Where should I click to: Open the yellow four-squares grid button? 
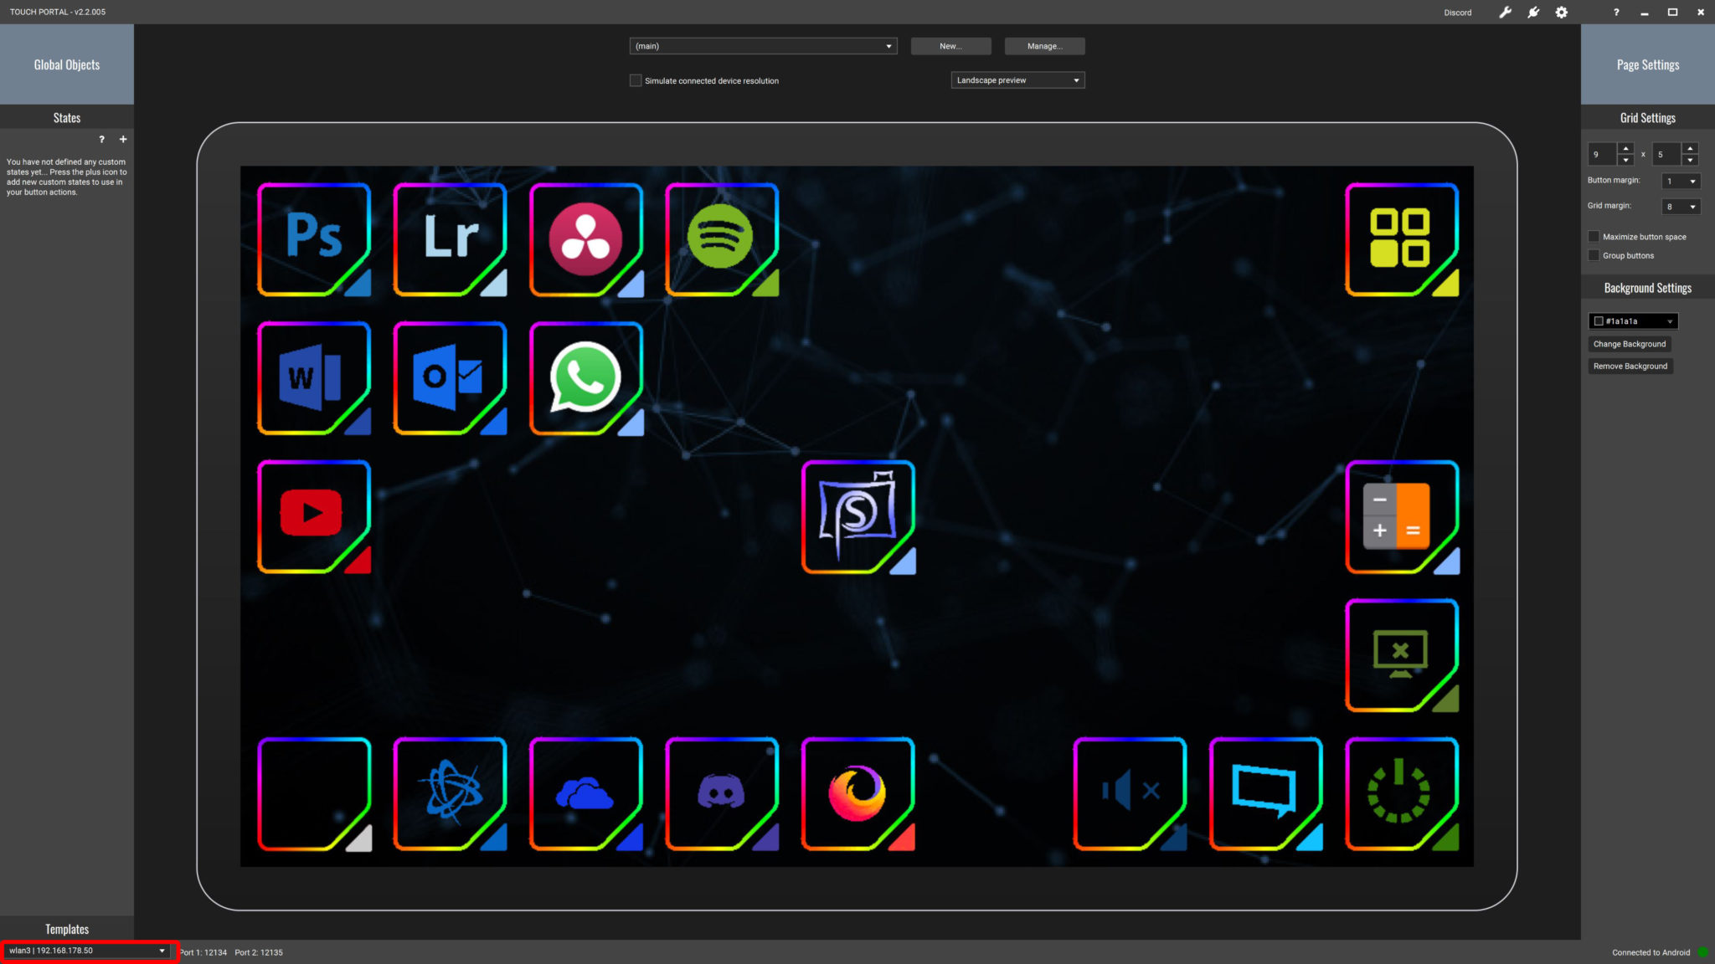click(1402, 240)
